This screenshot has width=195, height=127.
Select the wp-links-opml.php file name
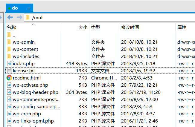coord(33,121)
